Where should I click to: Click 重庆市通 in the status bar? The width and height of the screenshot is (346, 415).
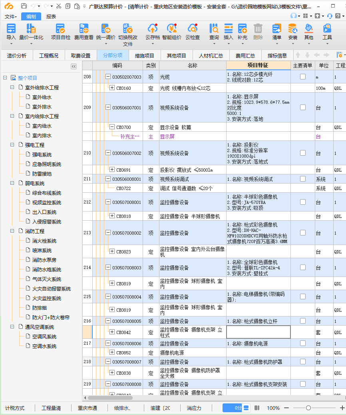87,408
